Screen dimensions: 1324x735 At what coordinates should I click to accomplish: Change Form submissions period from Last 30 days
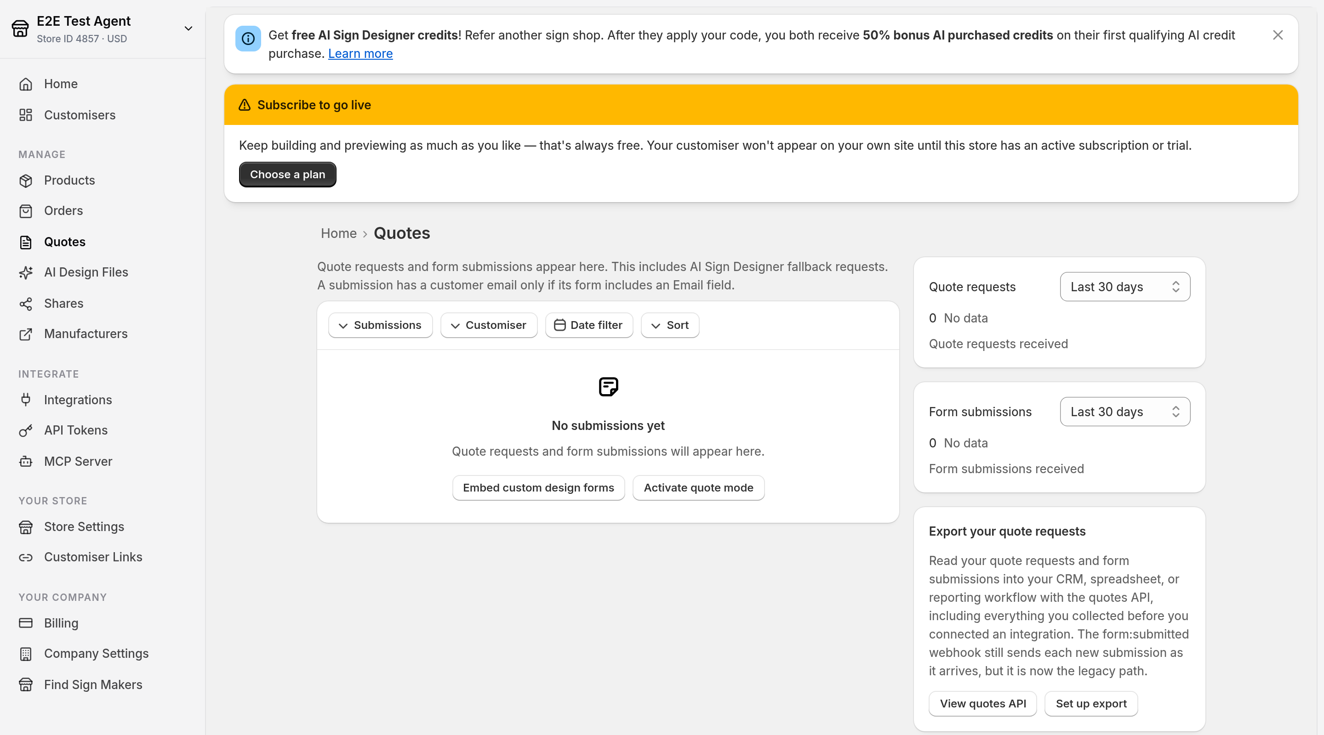tap(1125, 412)
